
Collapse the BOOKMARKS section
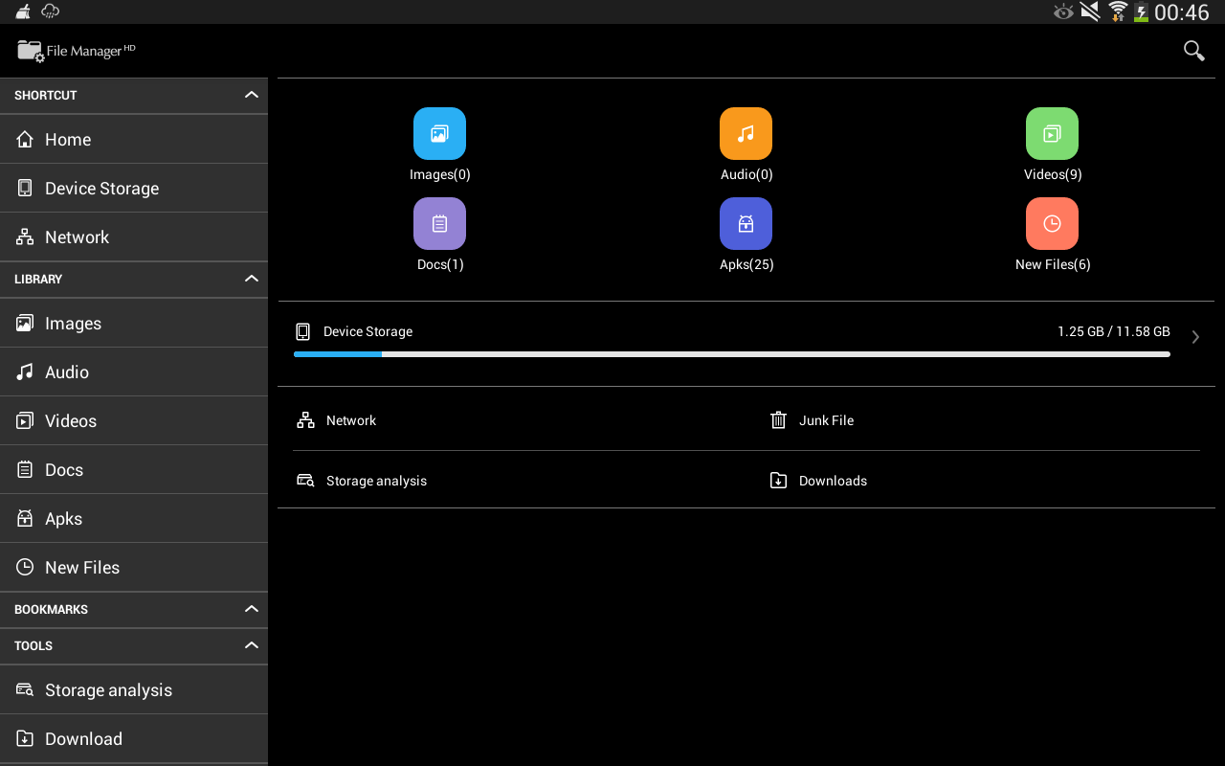251,609
